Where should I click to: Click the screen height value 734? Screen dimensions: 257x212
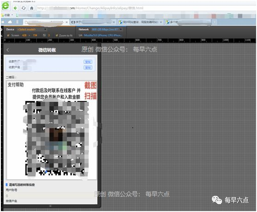(35, 35)
